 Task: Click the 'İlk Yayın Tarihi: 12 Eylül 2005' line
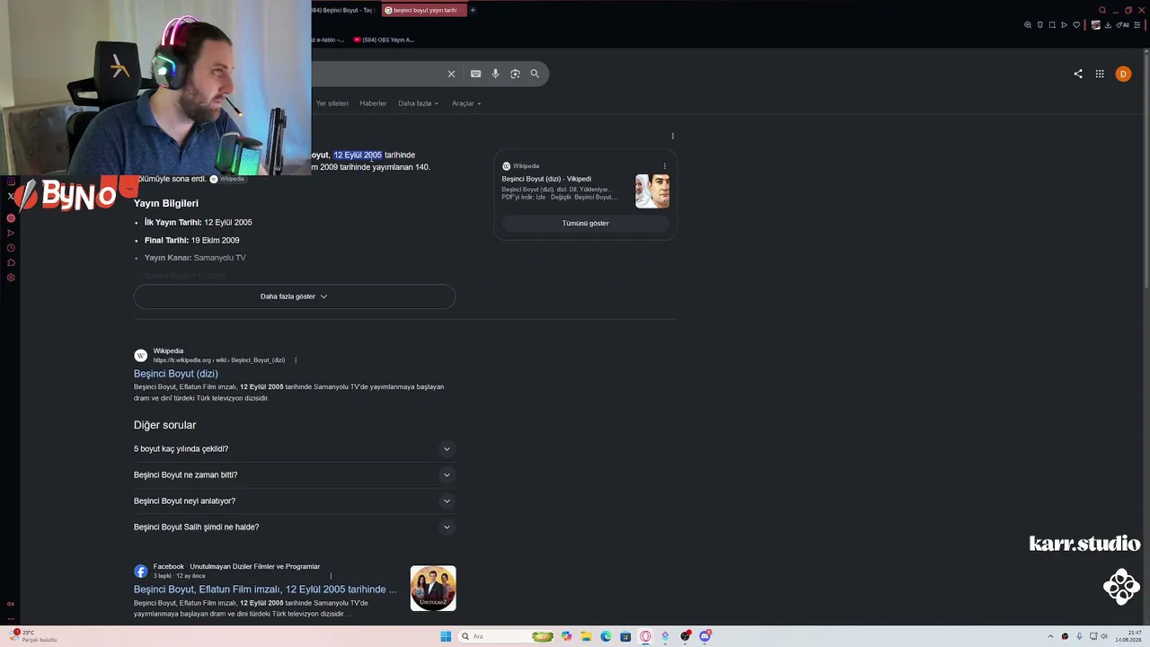198,223
